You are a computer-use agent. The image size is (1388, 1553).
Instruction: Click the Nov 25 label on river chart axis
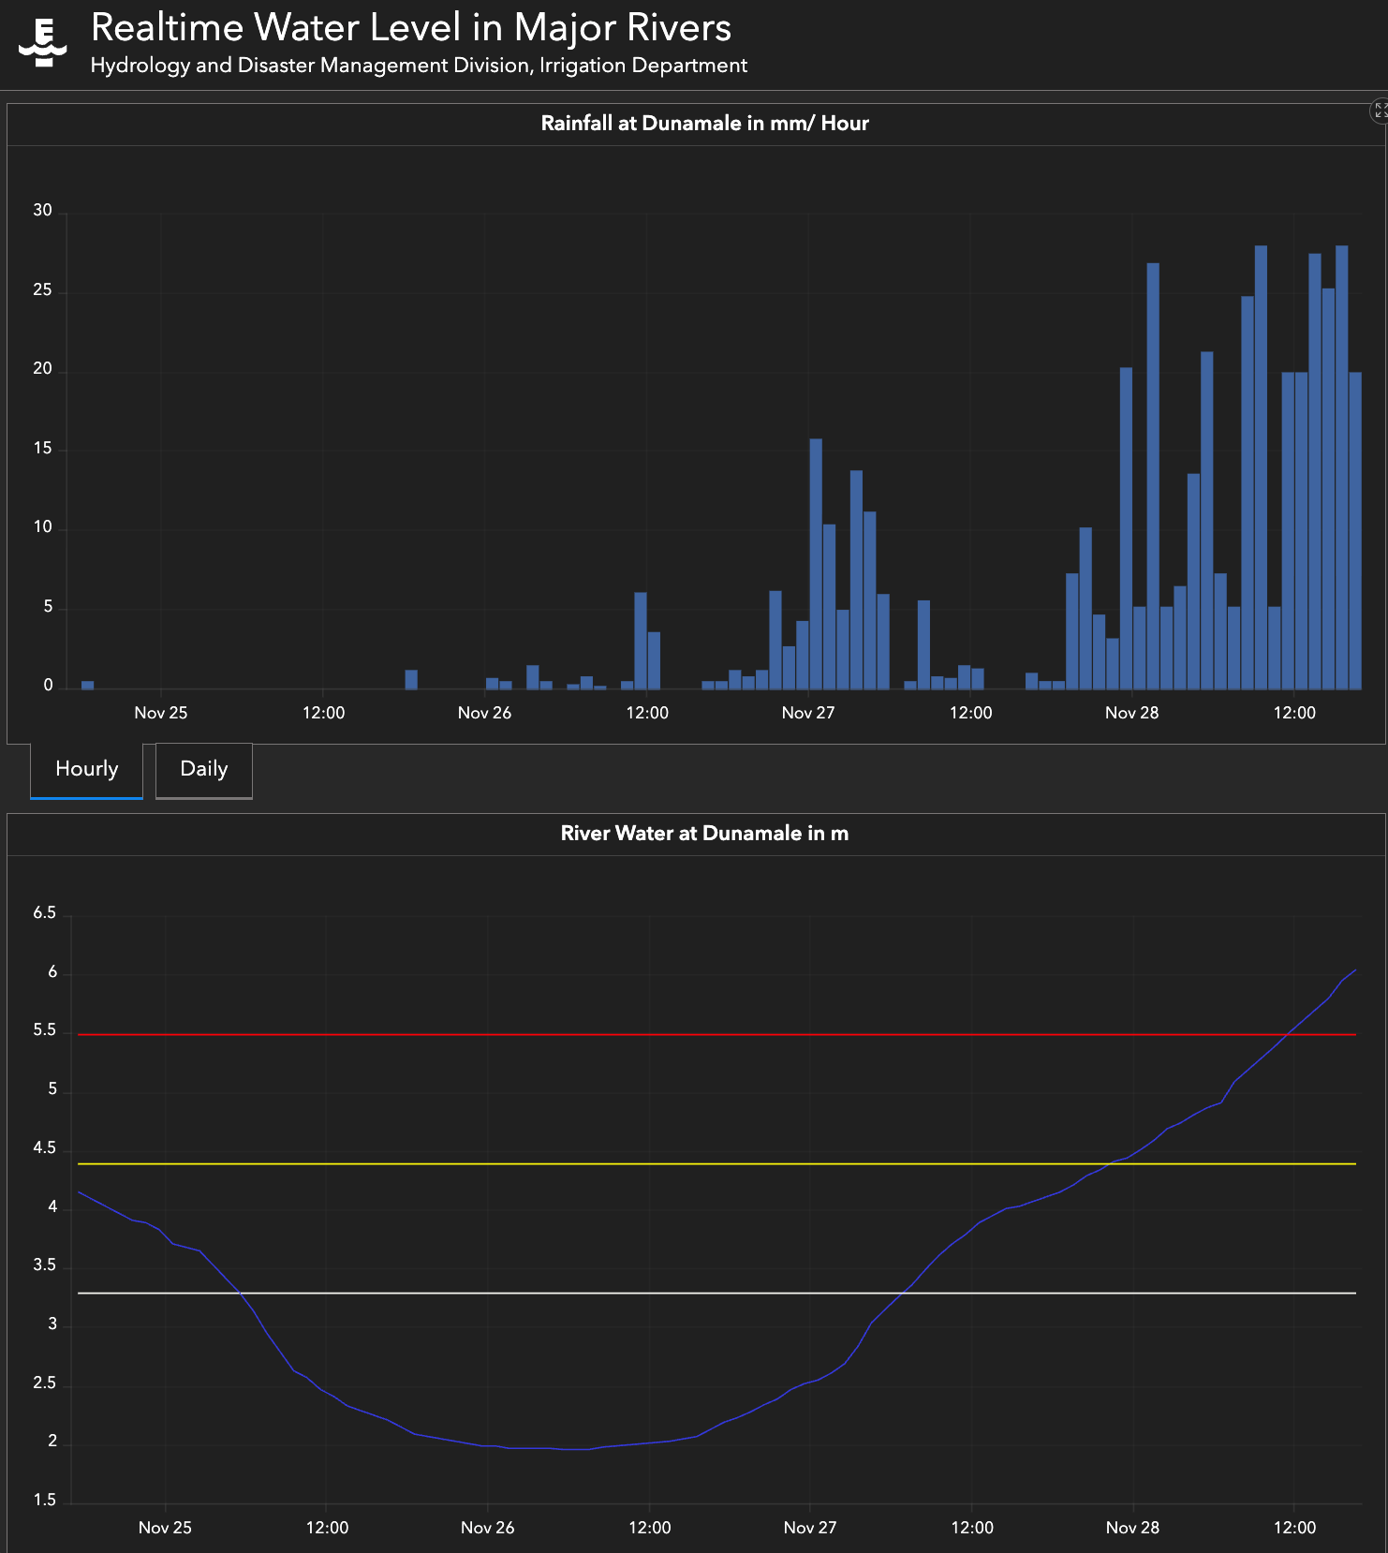pyautogui.click(x=165, y=1528)
